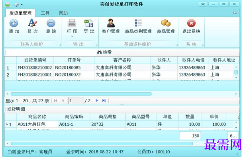Click the bottom detail horizontal scrollbar

click(102, 144)
